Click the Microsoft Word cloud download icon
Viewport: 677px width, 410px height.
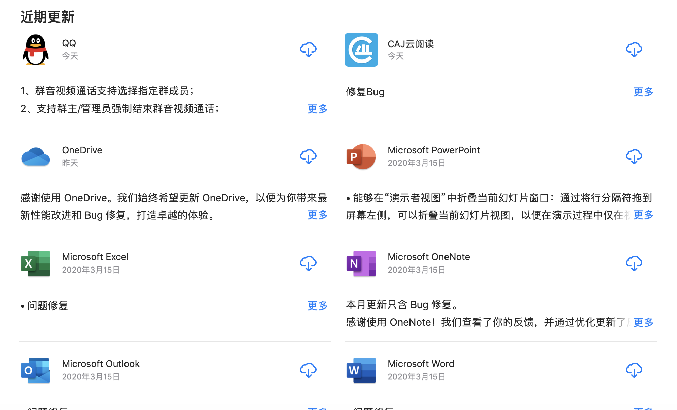[634, 370]
